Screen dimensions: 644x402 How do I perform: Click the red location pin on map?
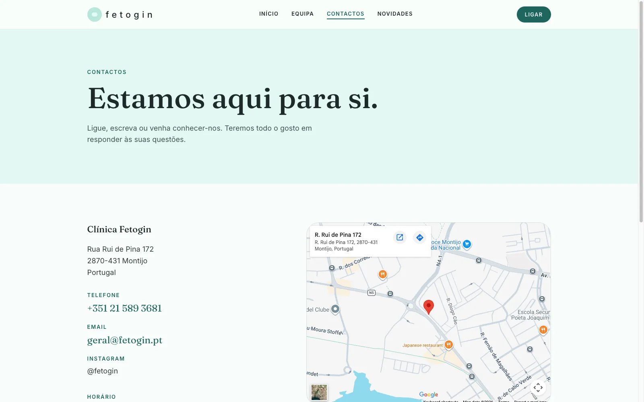(429, 307)
